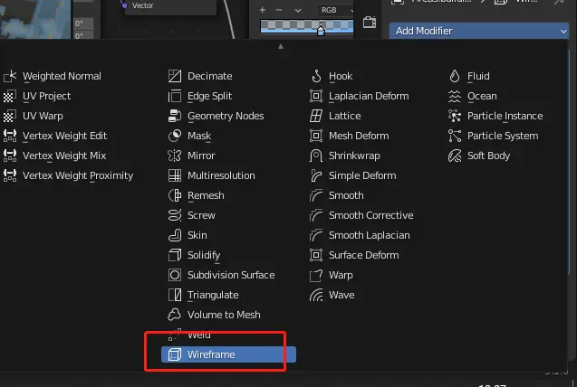Click the Particle Instance icon

pos(455,116)
